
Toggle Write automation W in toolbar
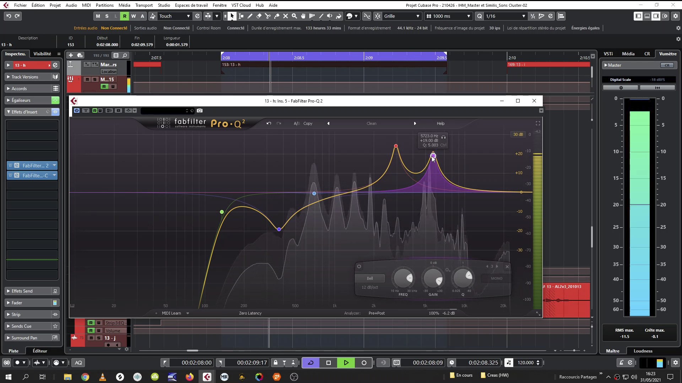[134, 16]
